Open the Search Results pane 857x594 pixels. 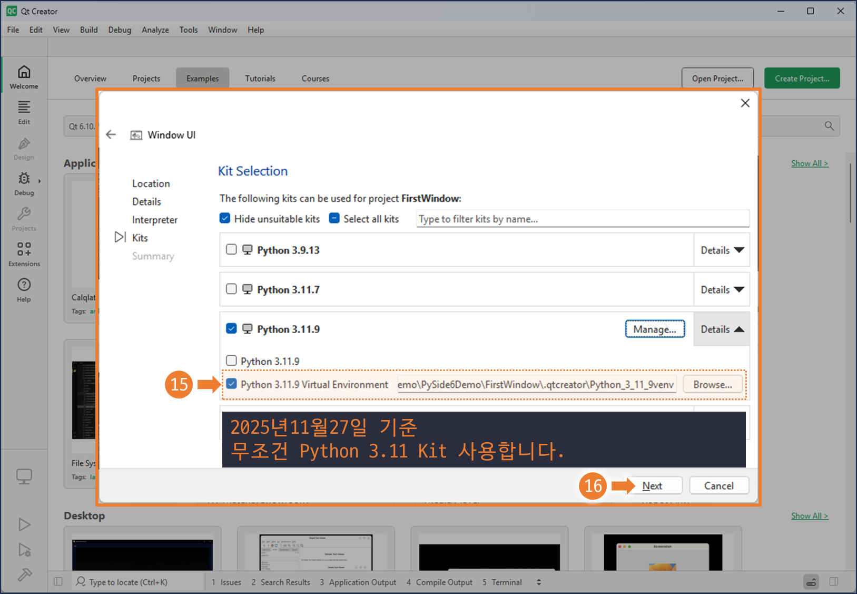tap(281, 582)
